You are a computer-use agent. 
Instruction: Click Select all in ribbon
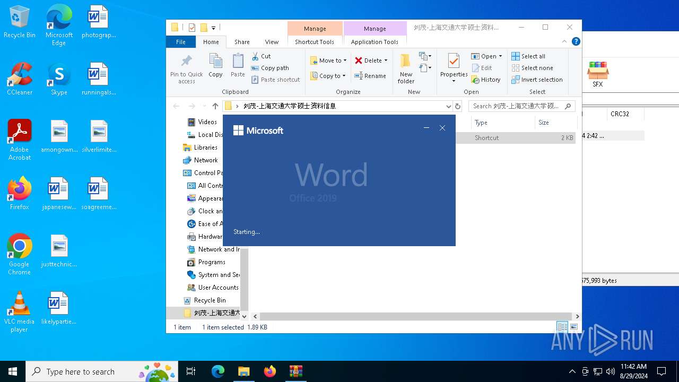[x=528, y=56]
